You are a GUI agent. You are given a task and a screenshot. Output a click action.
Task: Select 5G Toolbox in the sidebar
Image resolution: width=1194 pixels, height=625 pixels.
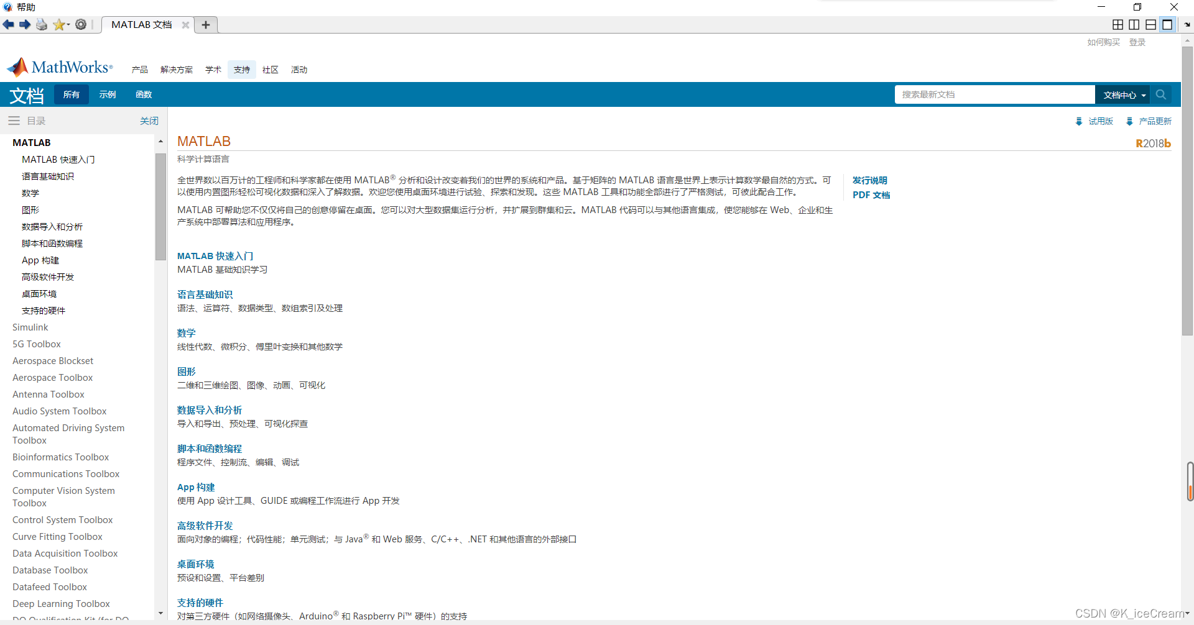(37, 344)
